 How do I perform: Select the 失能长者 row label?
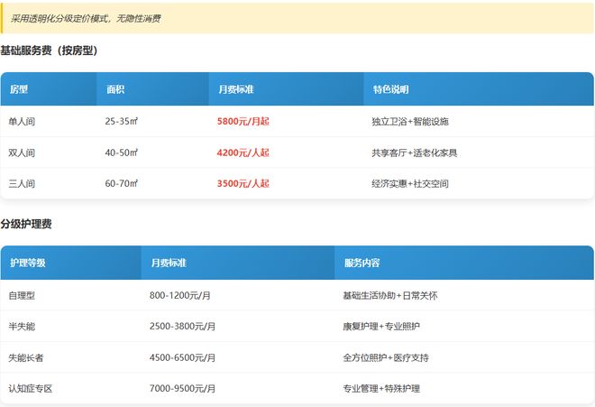(x=26, y=357)
